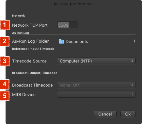This screenshot has width=142, height=124.
Task: Click the Broadcast (Output) Timecode heading
Action: (x=35, y=73)
